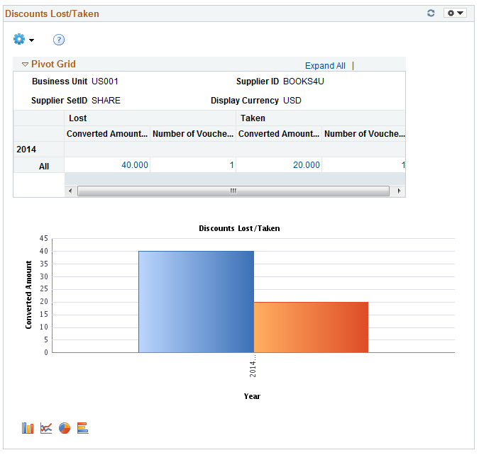Click the Expand All link

click(325, 66)
